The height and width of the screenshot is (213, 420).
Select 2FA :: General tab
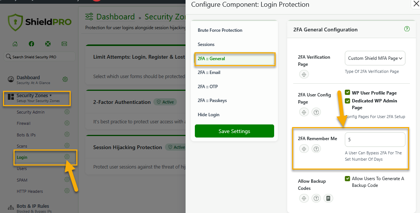click(234, 59)
